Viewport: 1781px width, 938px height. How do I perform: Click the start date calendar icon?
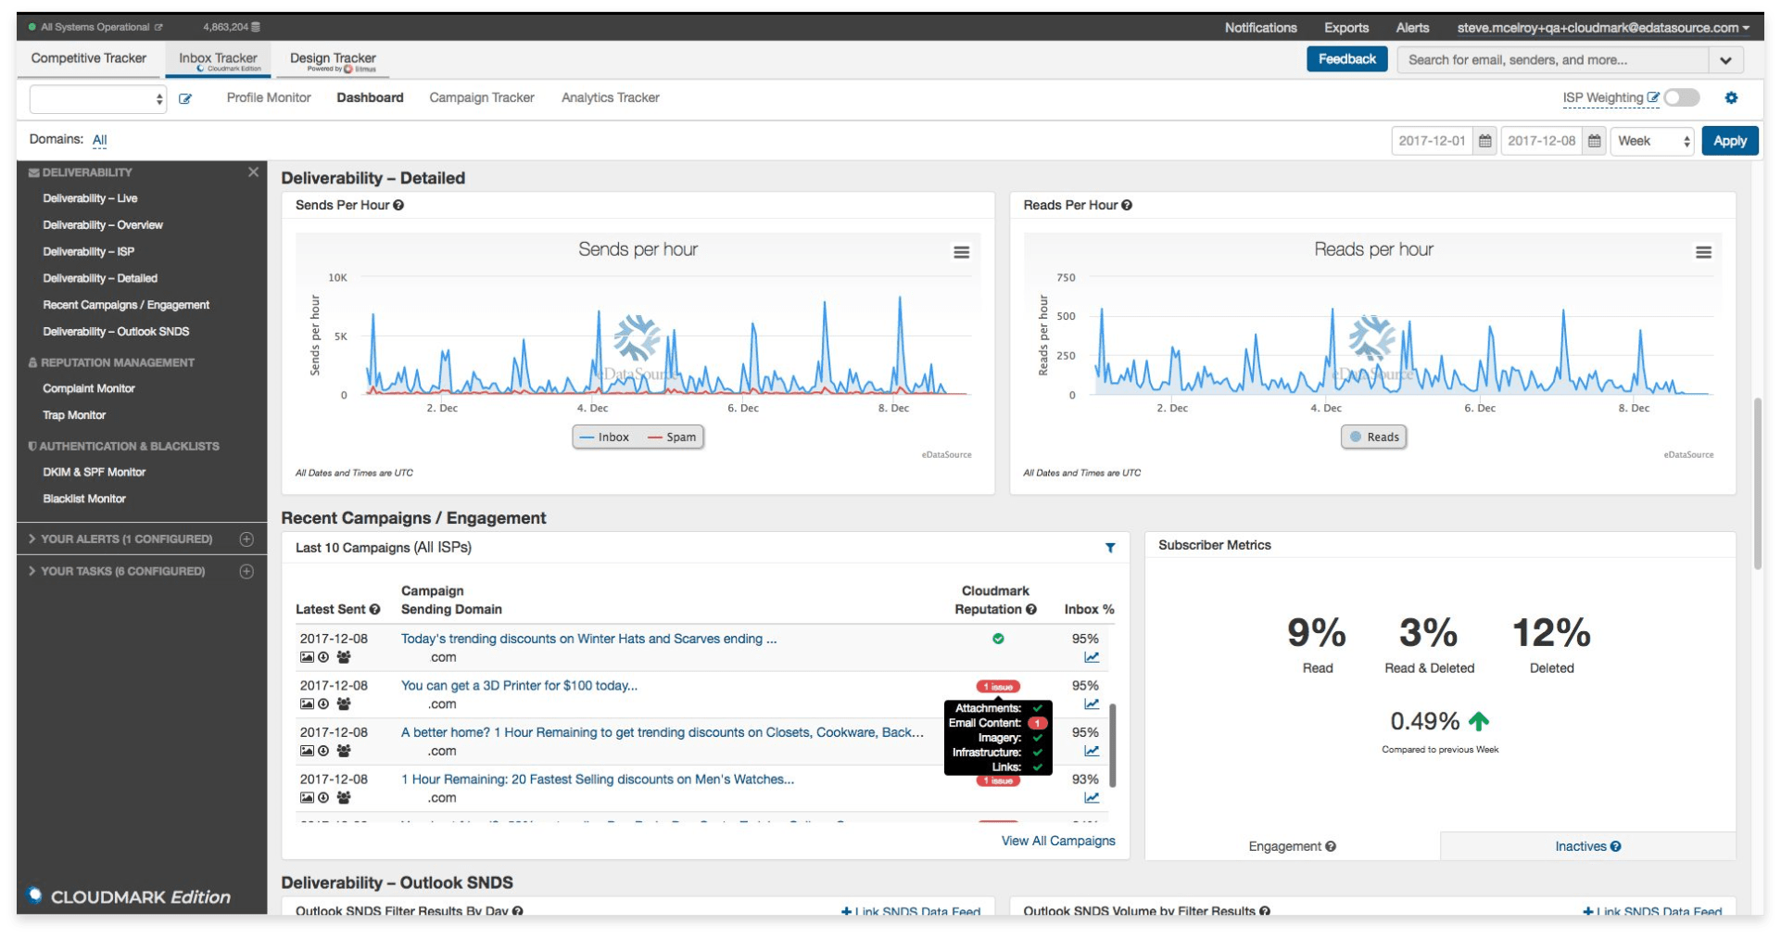tap(1484, 141)
